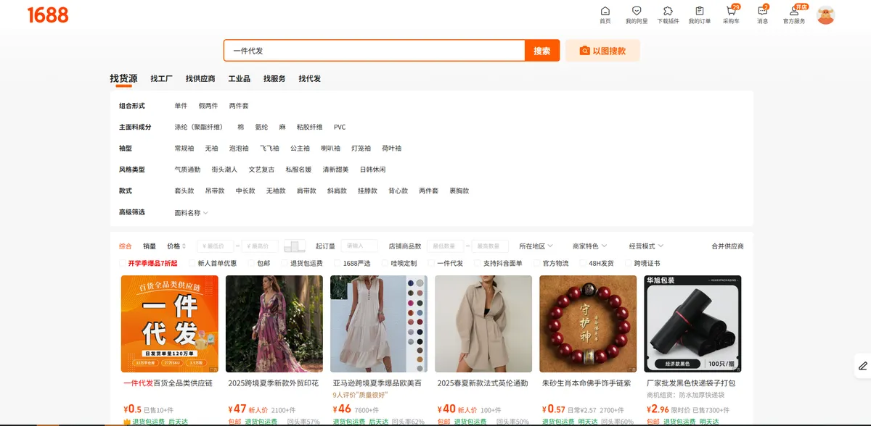
Task: Click the 首页 home icon
Action: [x=605, y=11]
